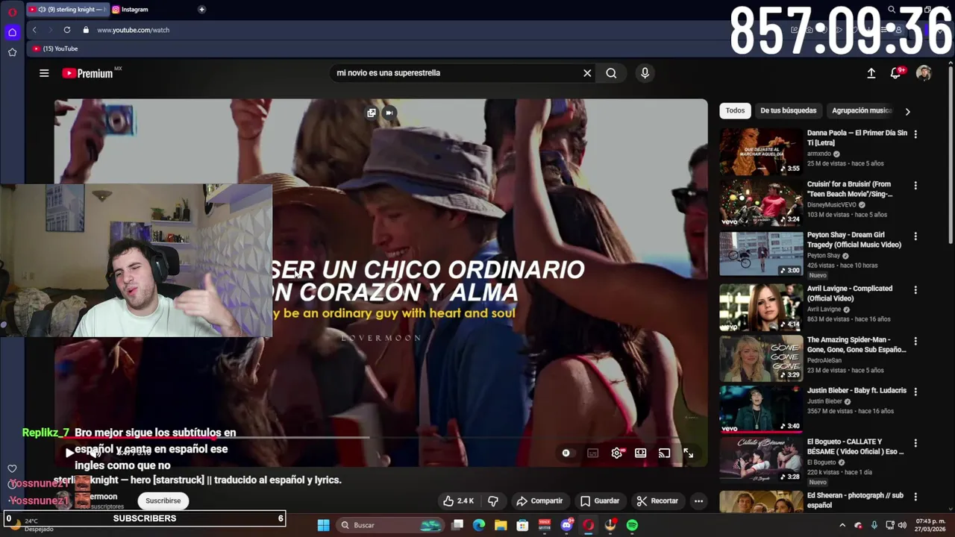The image size is (955, 537).
Task: Select the Todos filter chip
Action: pos(735,110)
